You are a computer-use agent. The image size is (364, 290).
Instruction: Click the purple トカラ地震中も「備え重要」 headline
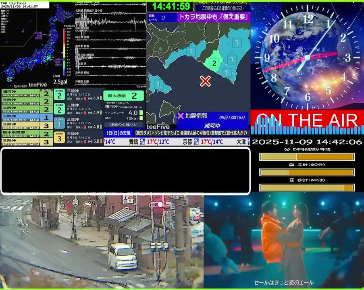point(214,17)
